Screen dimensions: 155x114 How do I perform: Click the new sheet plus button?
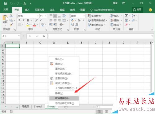(66, 107)
